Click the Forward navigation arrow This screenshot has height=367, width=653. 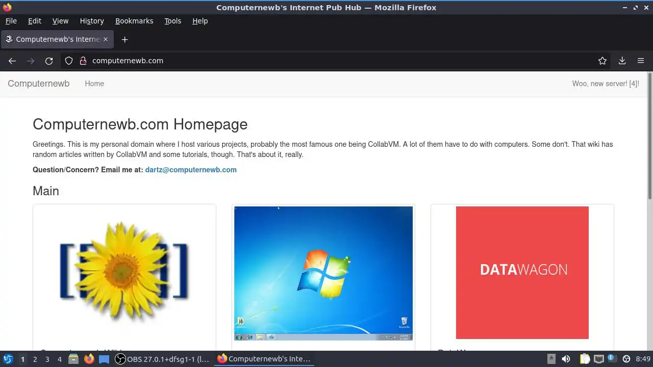pos(31,61)
